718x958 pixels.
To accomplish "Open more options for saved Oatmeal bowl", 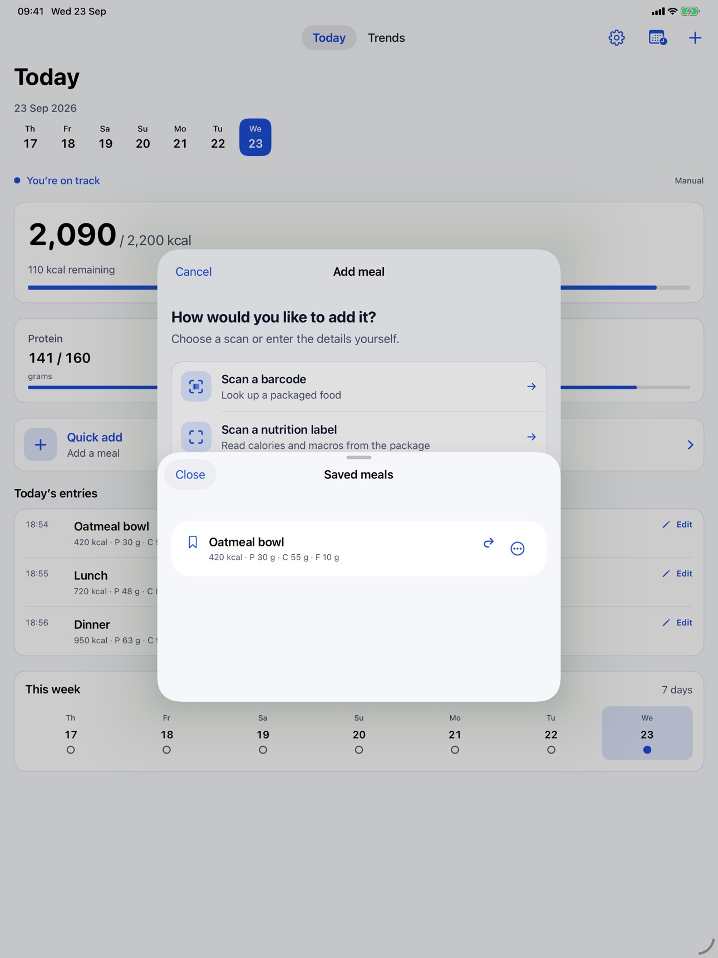I will [517, 549].
